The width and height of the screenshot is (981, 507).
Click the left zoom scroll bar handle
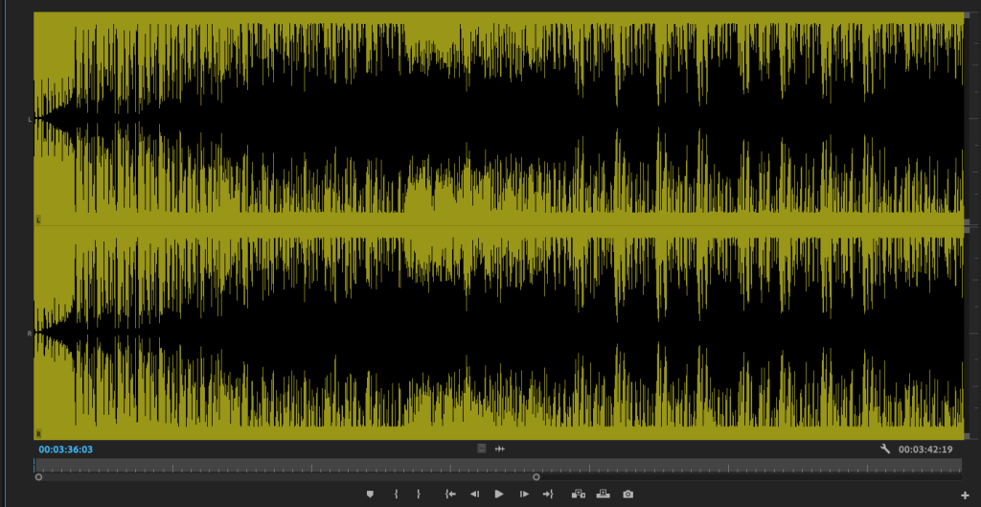(38, 477)
